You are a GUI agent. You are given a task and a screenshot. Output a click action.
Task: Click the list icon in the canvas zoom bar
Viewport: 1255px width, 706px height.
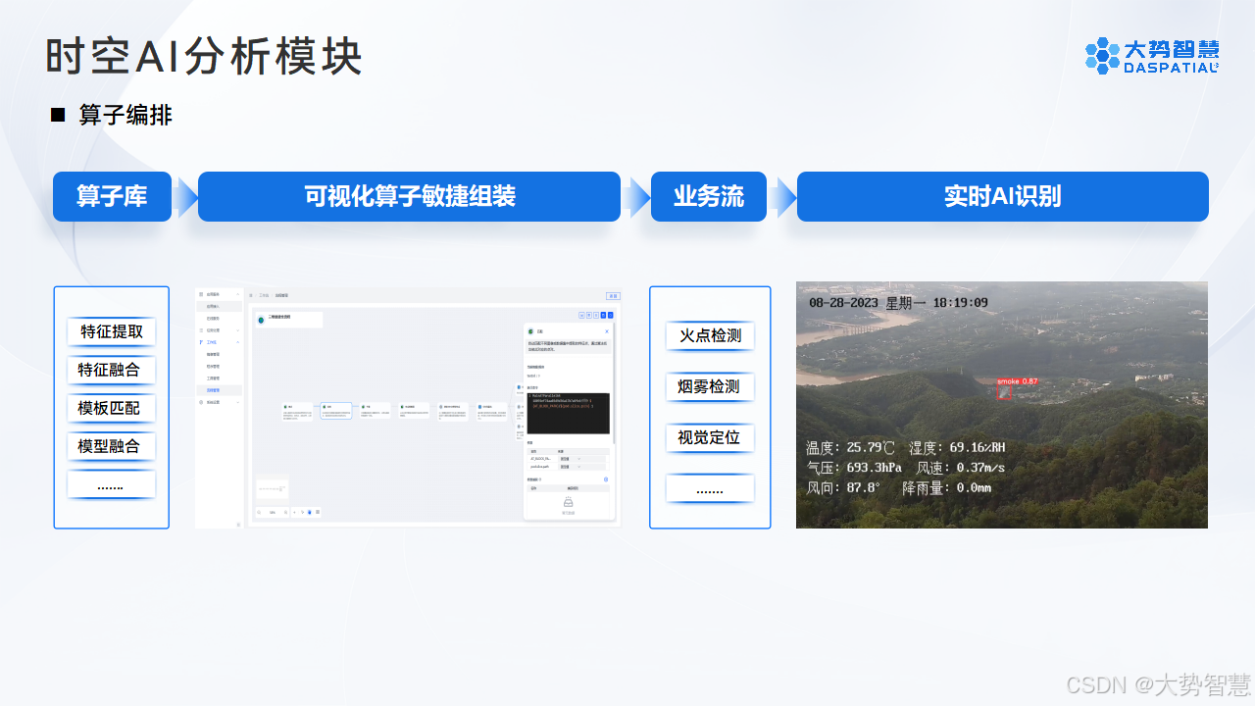318,512
